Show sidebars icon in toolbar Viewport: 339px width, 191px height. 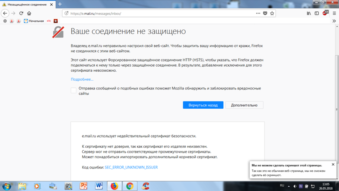[317, 14]
